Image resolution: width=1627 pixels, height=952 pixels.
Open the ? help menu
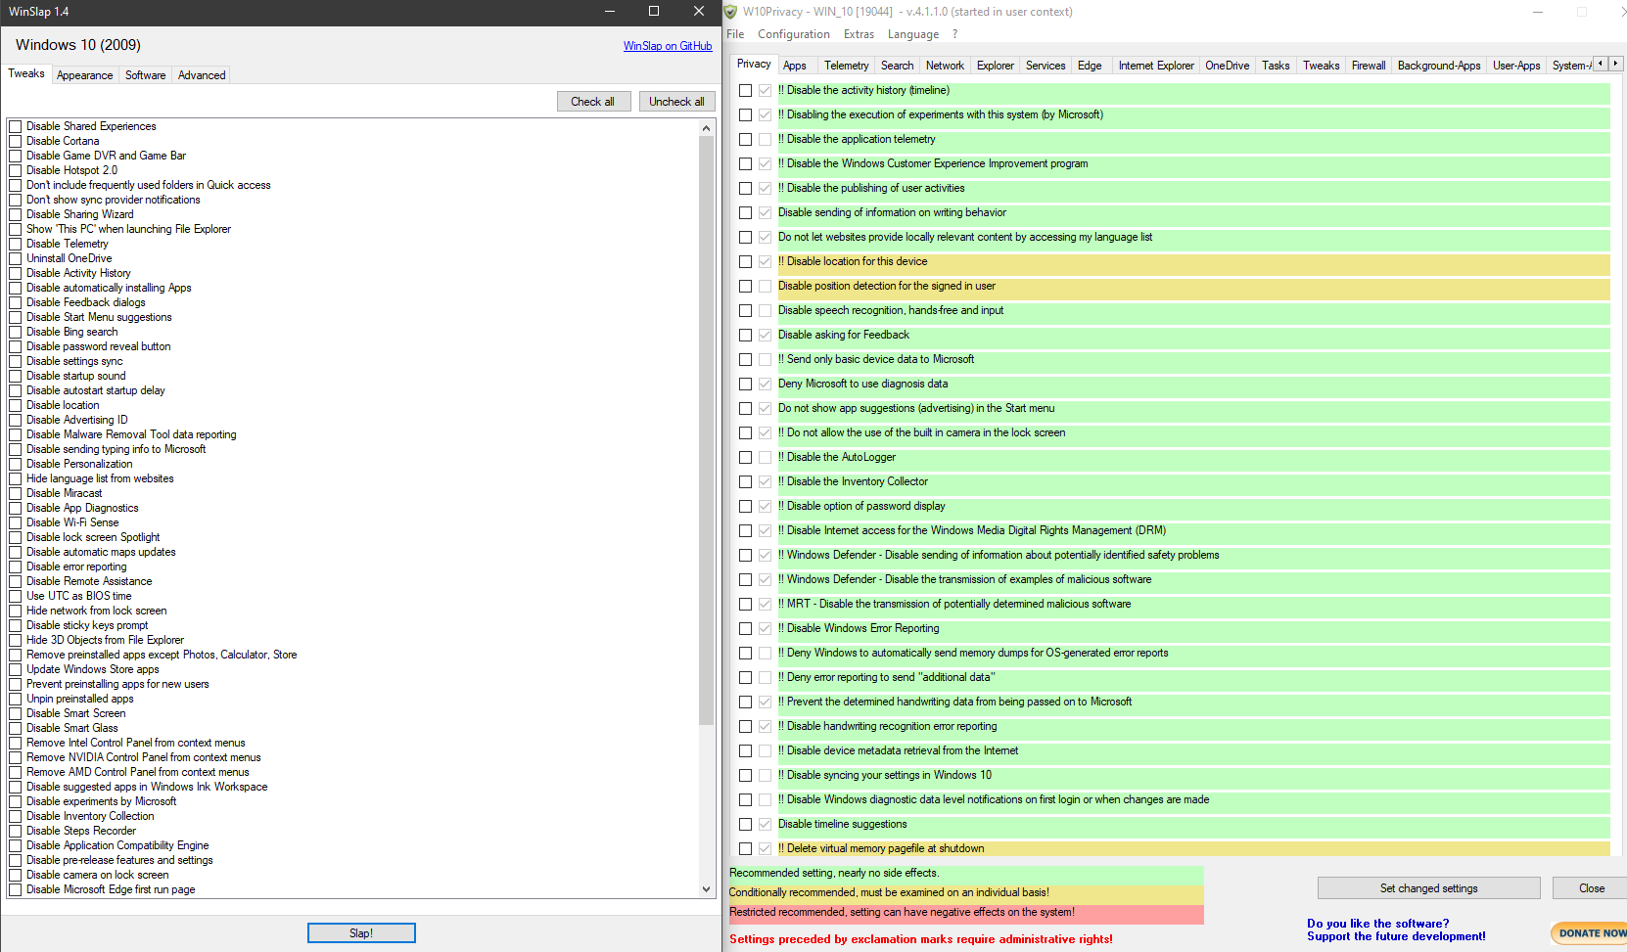[954, 34]
